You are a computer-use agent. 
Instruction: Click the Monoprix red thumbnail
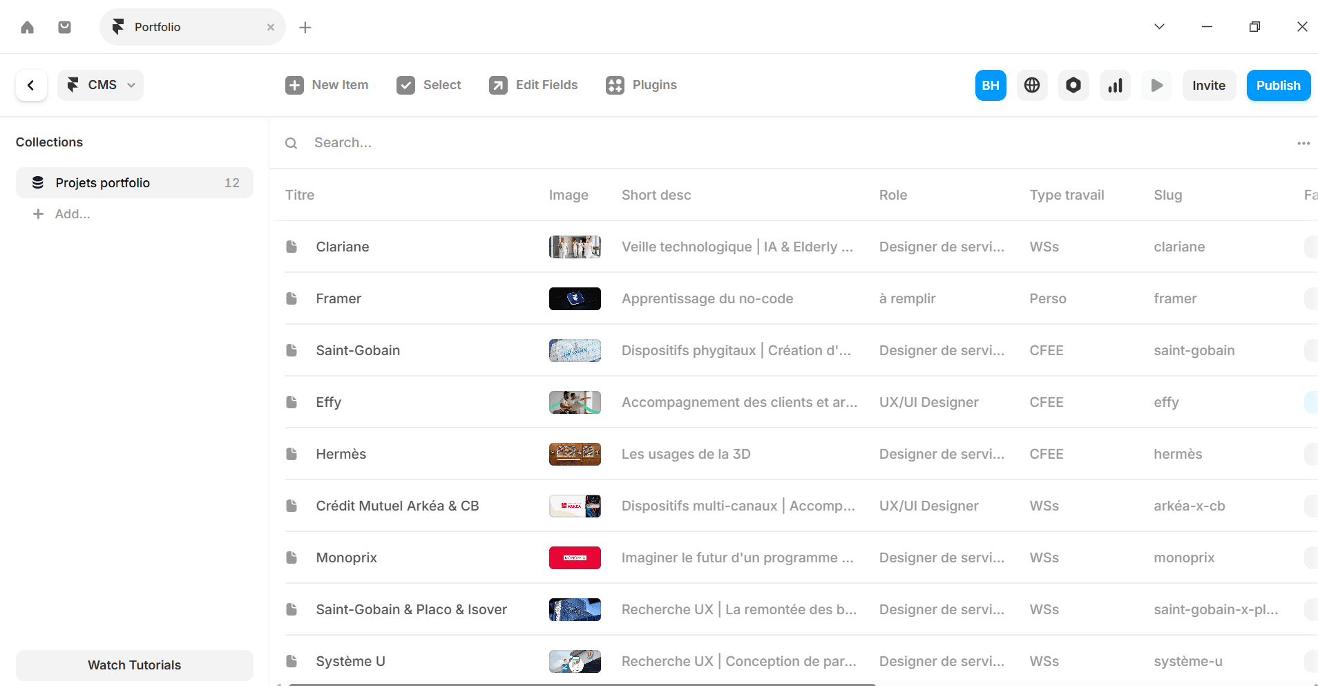click(x=575, y=558)
